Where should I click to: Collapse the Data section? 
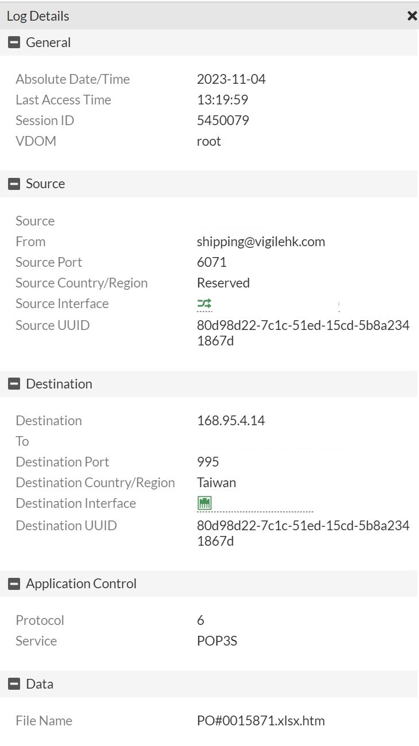click(x=14, y=684)
